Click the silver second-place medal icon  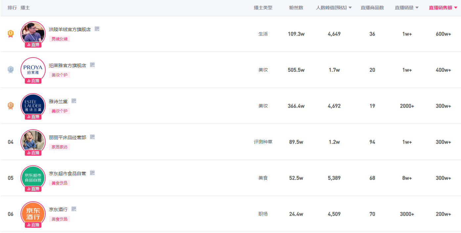(x=11, y=70)
